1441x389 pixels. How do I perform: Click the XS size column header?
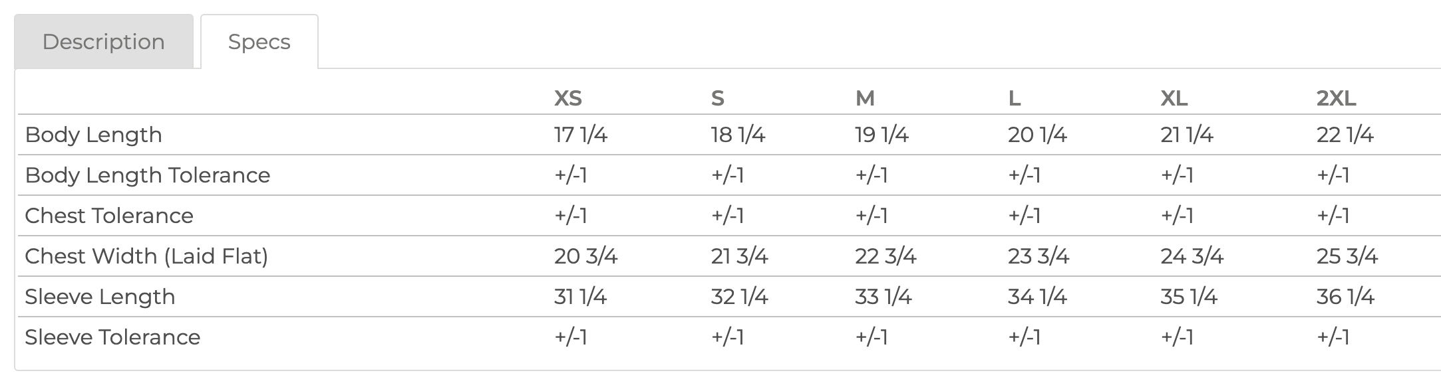click(567, 98)
